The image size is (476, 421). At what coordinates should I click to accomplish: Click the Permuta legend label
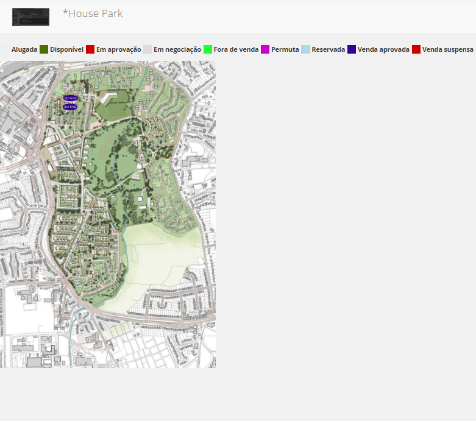click(x=285, y=49)
